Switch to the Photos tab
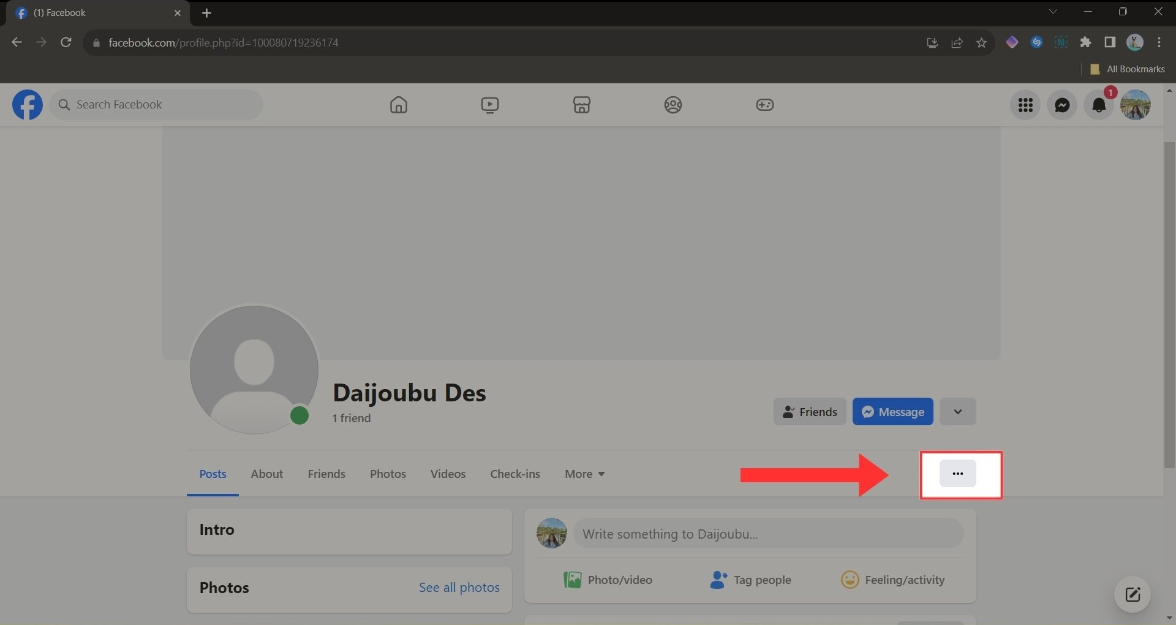This screenshot has width=1176, height=625. (388, 474)
